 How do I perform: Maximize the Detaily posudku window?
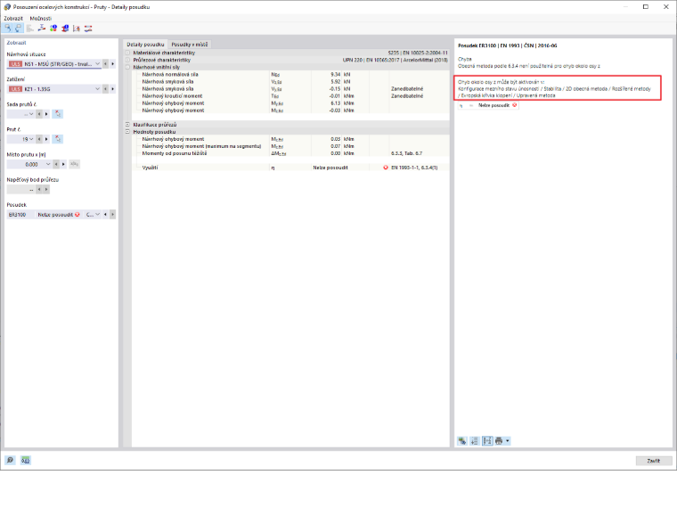click(646, 7)
